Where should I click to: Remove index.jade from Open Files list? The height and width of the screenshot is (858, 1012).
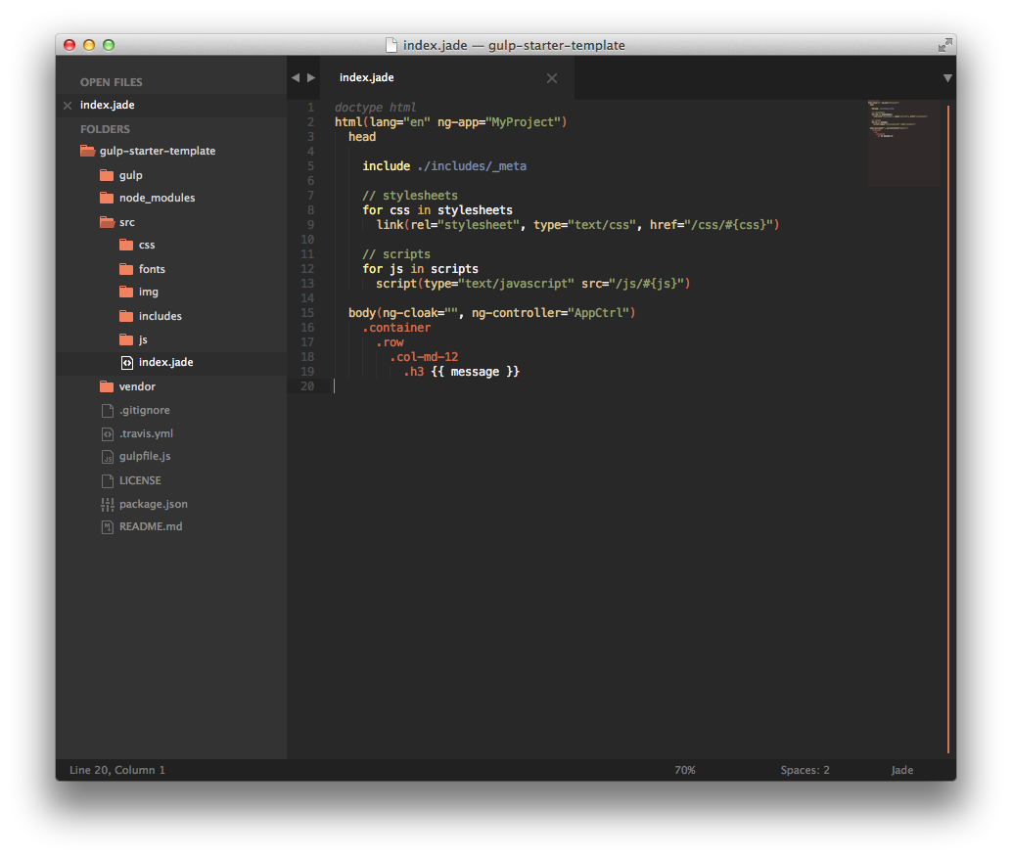[67, 105]
